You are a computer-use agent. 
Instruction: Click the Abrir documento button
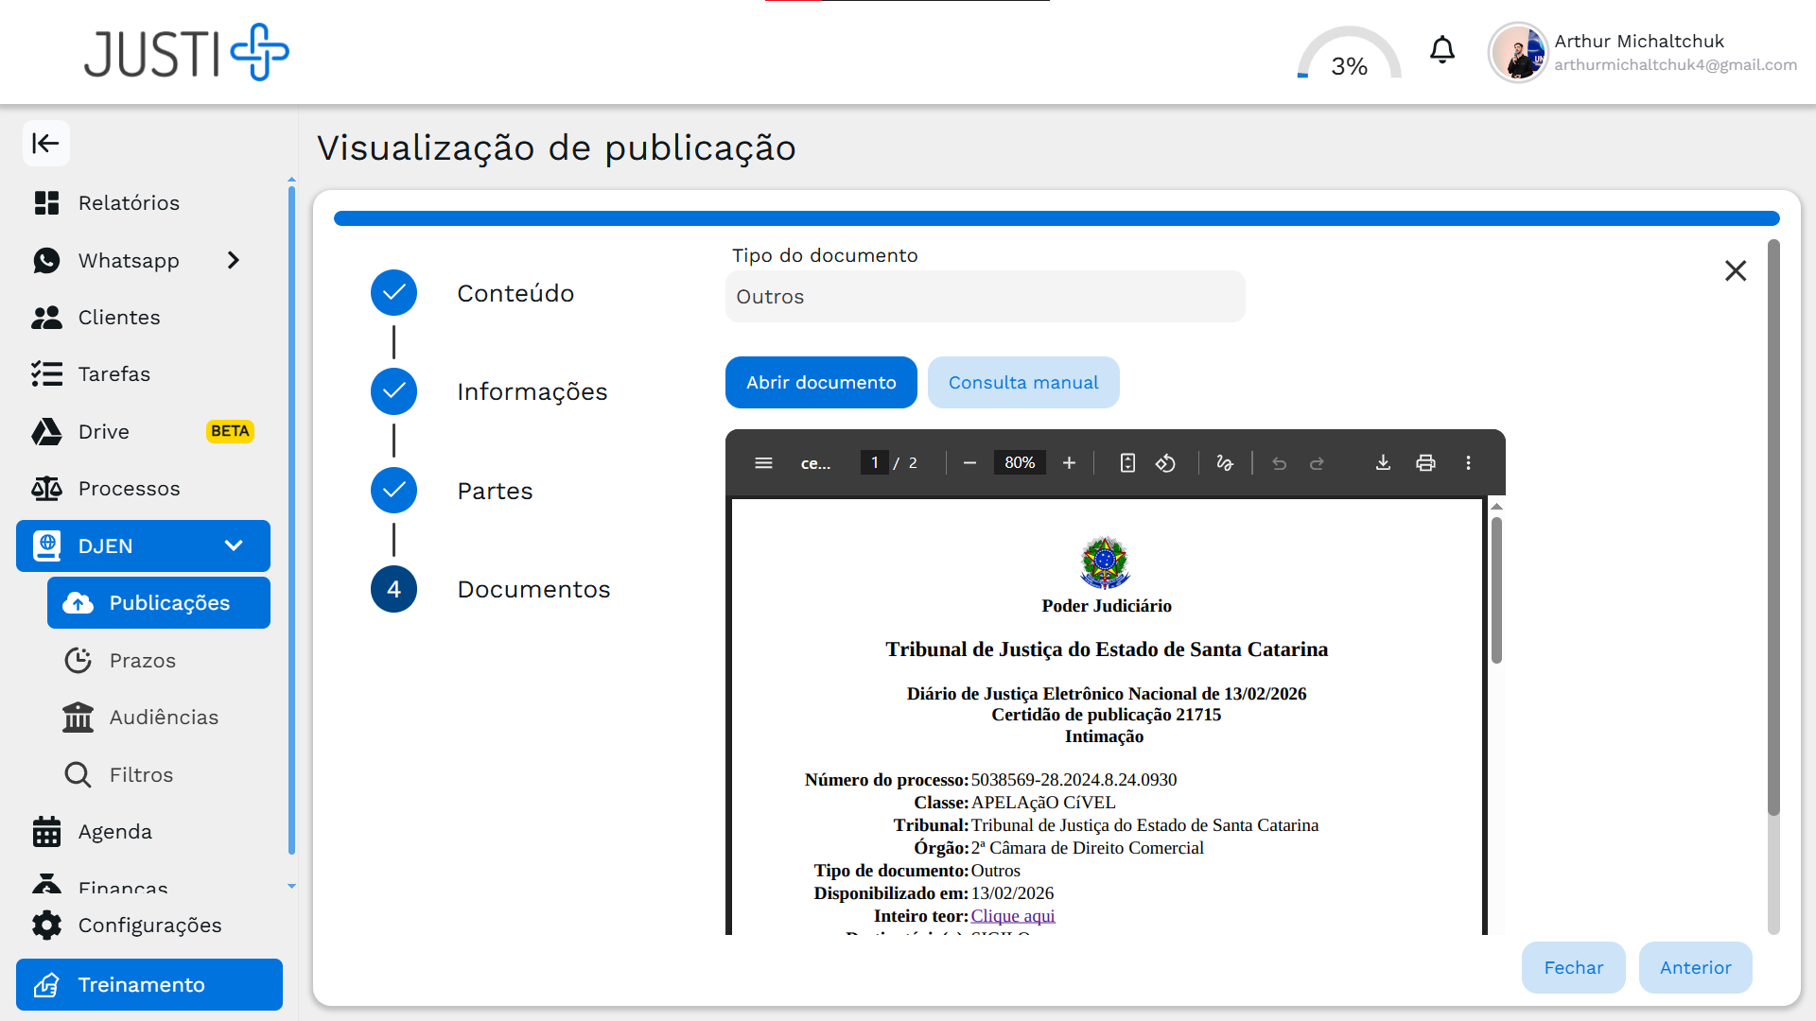(820, 382)
